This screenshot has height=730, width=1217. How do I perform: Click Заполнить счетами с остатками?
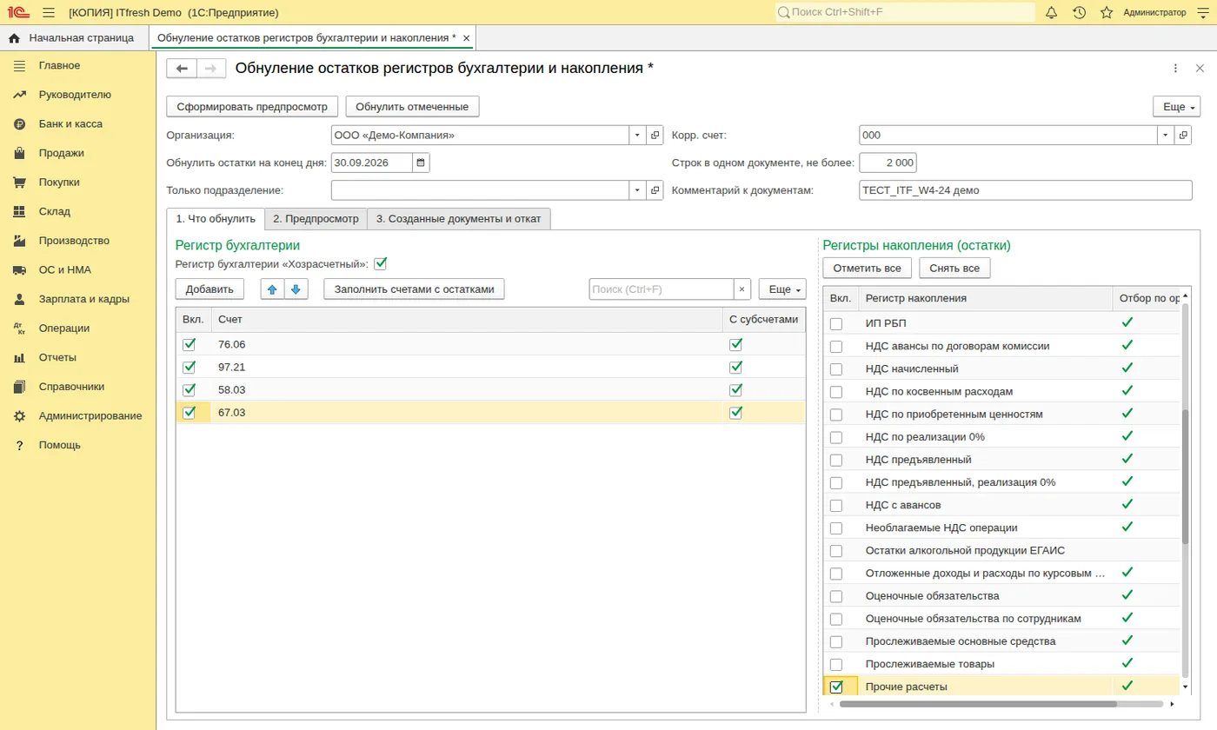pyautogui.click(x=414, y=289)
